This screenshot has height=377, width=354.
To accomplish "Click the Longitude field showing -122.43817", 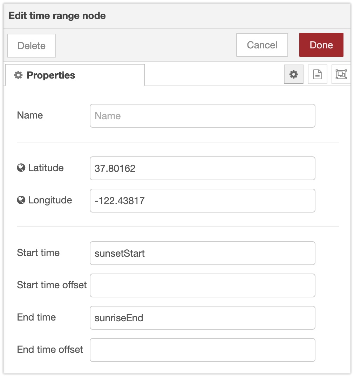I will pyautogui.click(x=202, y=201).
